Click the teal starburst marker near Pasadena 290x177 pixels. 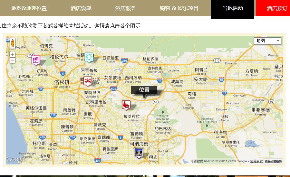click(89, 58)
